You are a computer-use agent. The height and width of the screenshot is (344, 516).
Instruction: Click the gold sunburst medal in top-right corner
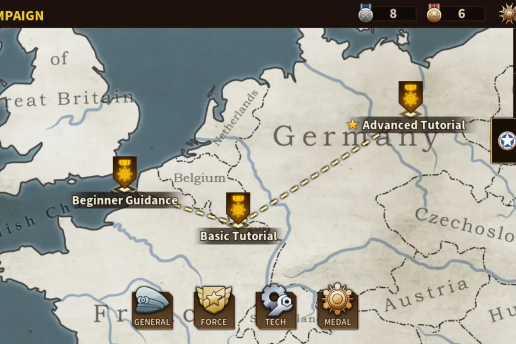tap(507, 14)
